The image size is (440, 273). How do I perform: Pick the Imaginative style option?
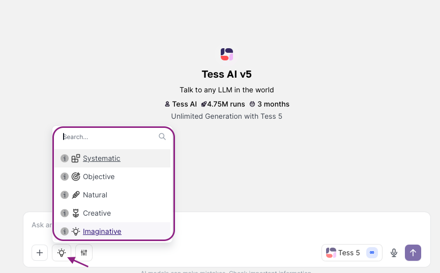click(x=112, y=231)
